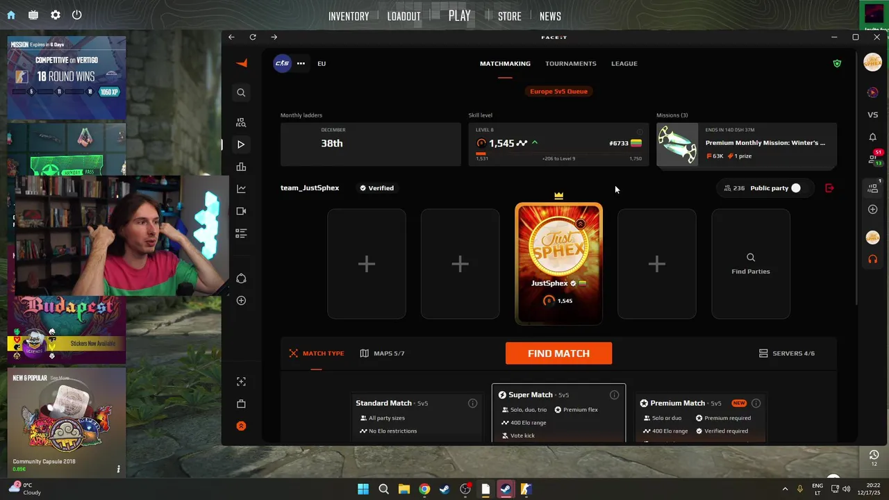This screenshot has width=889, height=500.
Task: Open the CS2 game selector logo
Action: (x=282, y=63)
